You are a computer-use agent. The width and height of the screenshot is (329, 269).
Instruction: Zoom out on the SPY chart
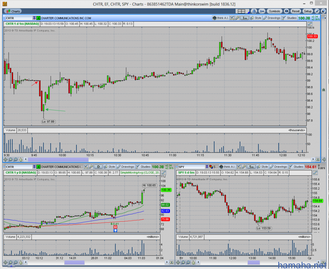click(x=188, y=262)
